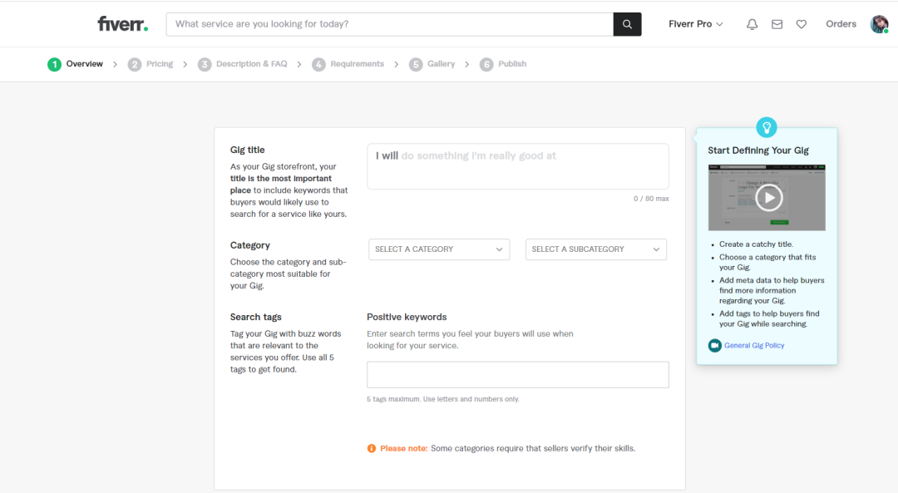Click the search magnifier button
The height and width of the screenshot is (493, 898).
click(x=627, y=24)
